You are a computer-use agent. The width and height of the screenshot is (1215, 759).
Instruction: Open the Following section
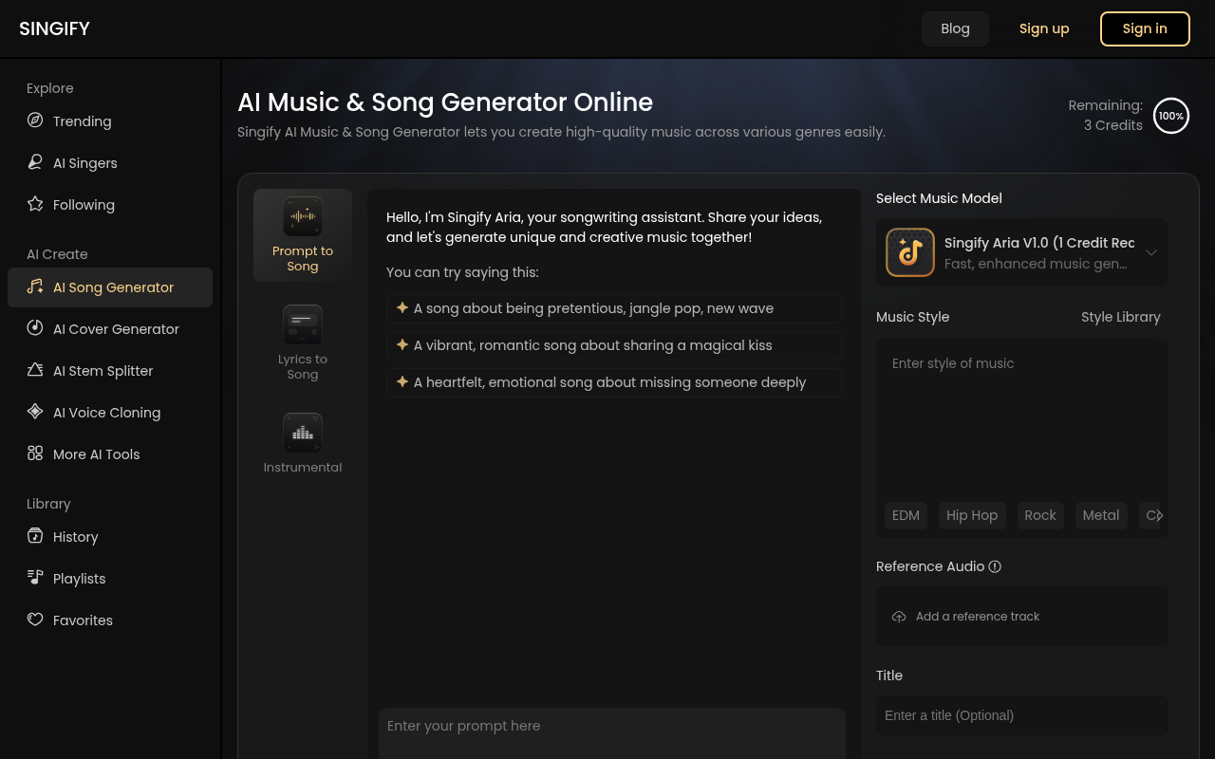pos(84,204)
